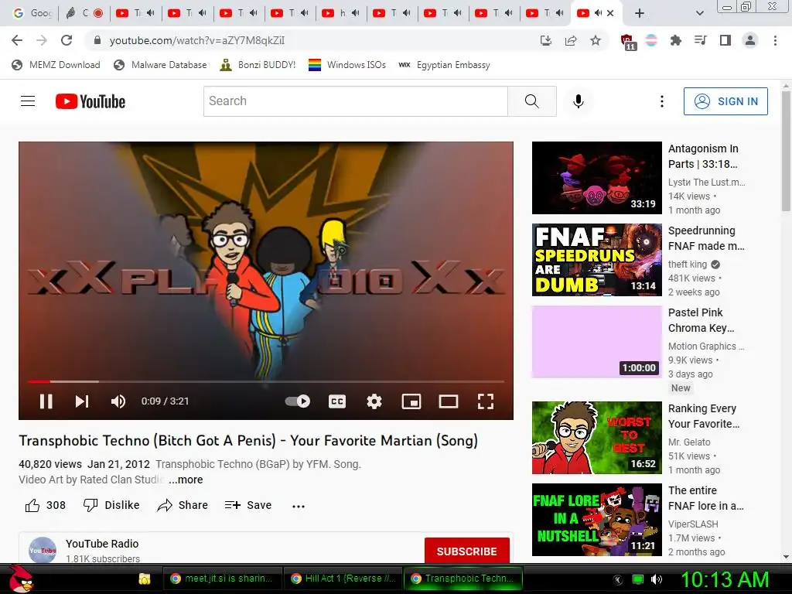Open the Malware Database bookmark

[x=161, y=65]
